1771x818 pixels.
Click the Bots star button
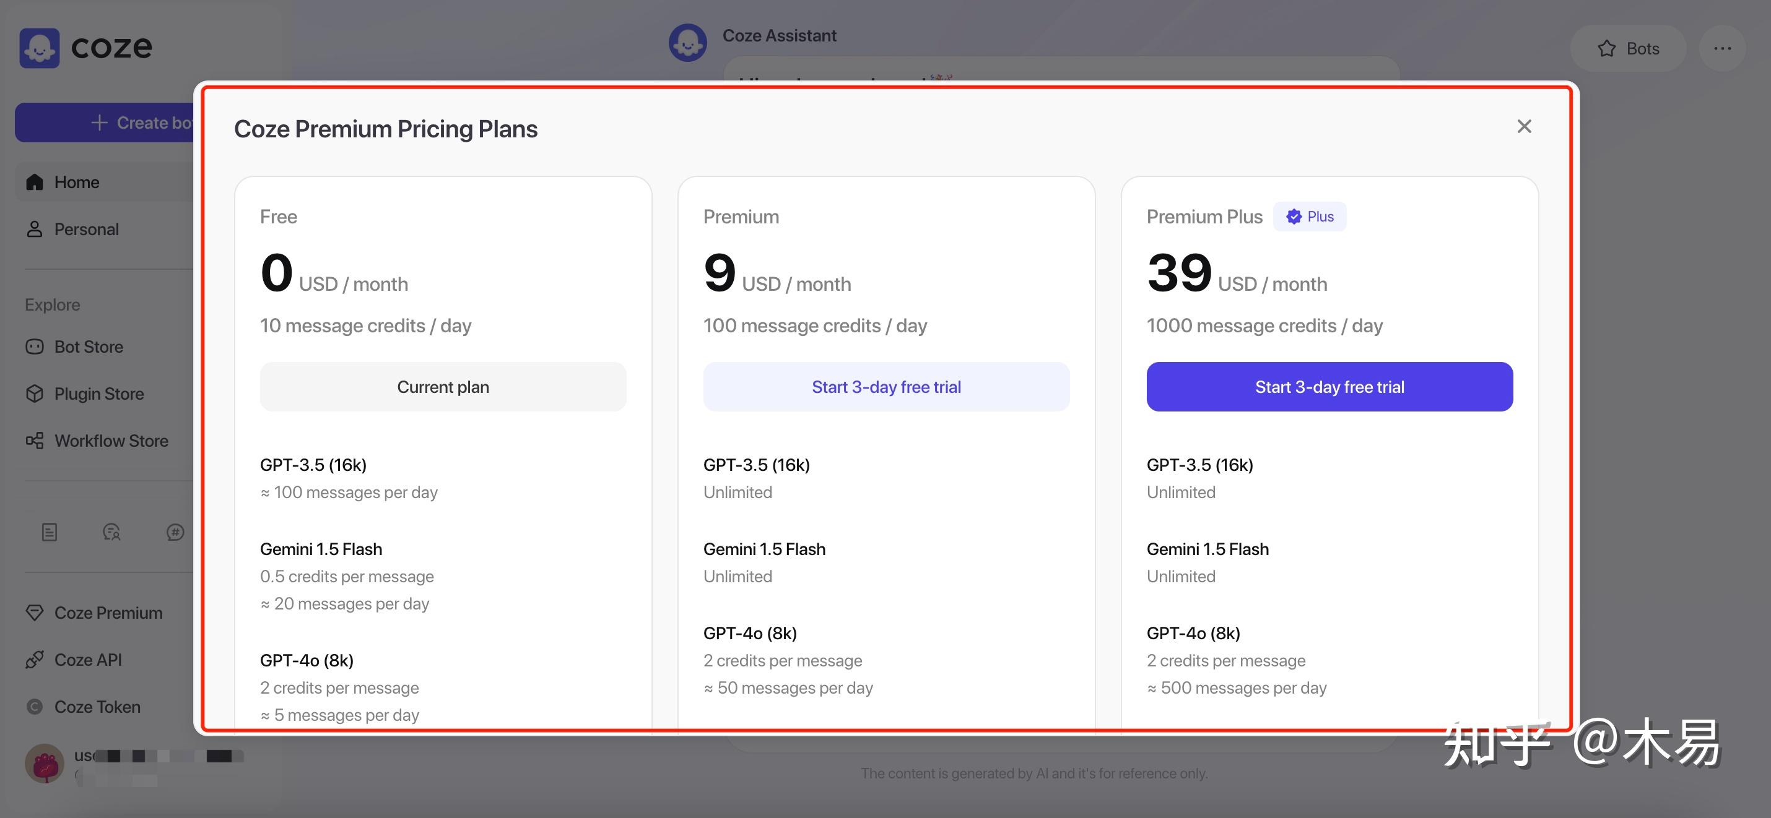(1627, 49)
